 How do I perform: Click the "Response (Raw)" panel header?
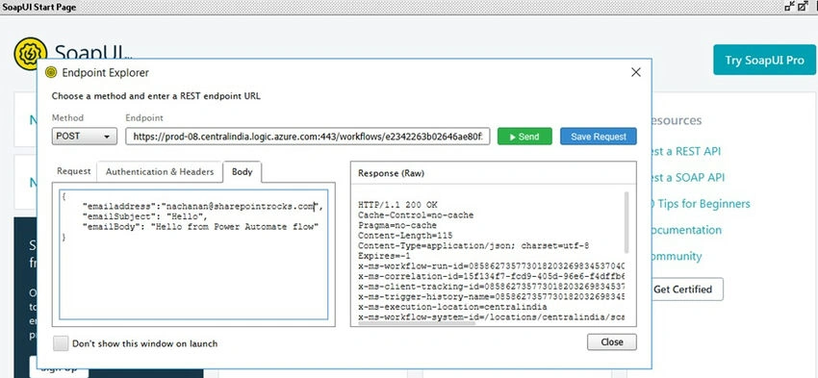[391, 174]
